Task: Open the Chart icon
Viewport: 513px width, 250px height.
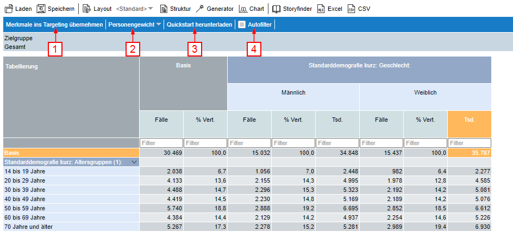Action: (243, 9)
